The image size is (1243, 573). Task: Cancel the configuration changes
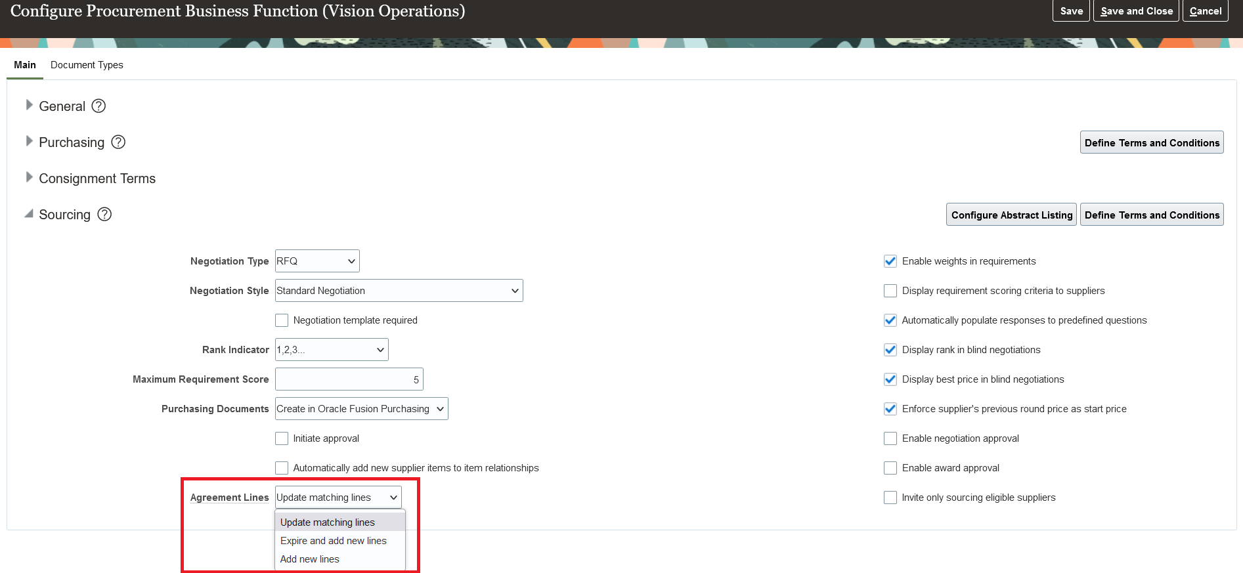pyautogui.click(x=1205, y=11)
